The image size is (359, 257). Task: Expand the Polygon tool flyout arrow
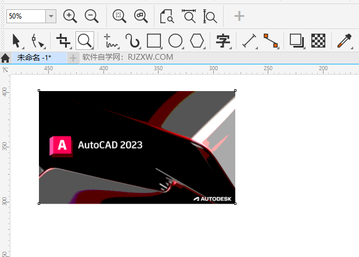tap(204, 48)
